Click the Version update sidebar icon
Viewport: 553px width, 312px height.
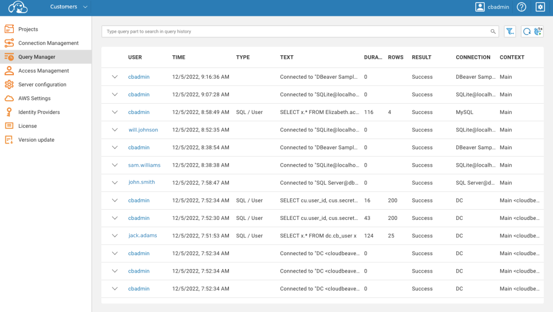9,140
